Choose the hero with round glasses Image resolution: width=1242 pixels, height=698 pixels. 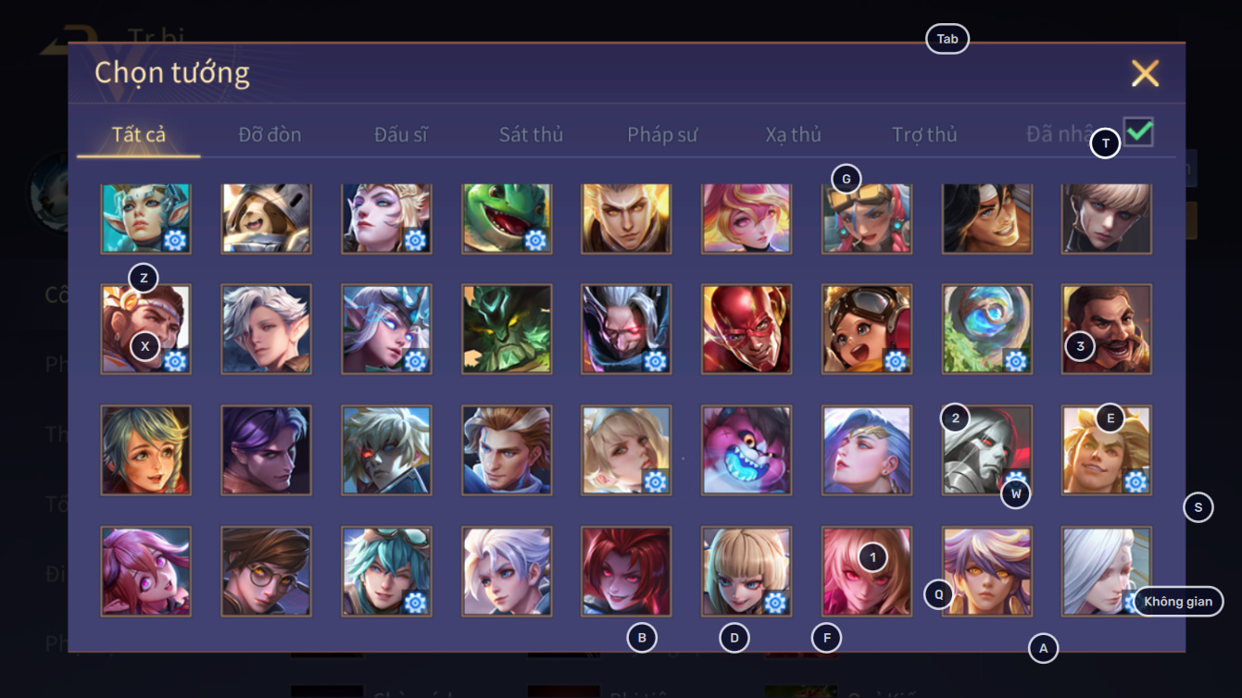click(267, 571)
